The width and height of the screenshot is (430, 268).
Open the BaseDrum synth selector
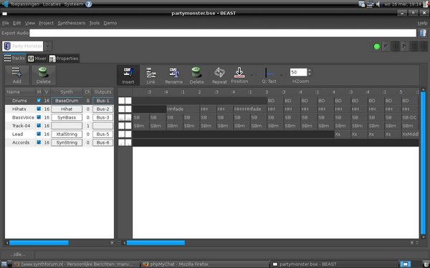pos(67,101)
